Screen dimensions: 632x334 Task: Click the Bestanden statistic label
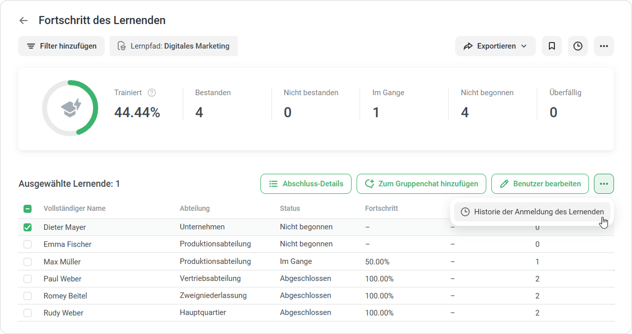point(213,93)
